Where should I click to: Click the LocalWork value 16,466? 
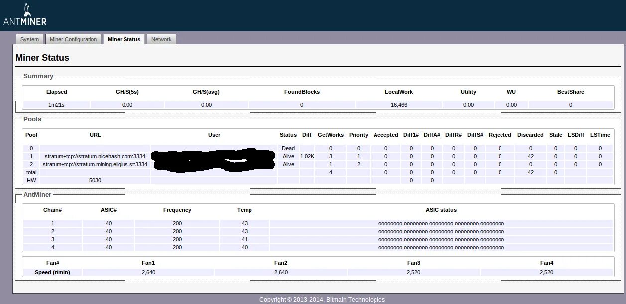(x=399, y=105)
